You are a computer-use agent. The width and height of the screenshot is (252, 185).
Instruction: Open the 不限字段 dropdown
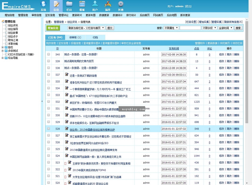coord(210,28)
